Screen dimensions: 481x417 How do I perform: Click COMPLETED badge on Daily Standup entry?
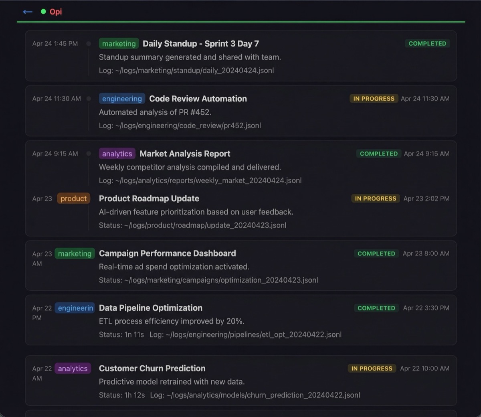coord(427,43)
